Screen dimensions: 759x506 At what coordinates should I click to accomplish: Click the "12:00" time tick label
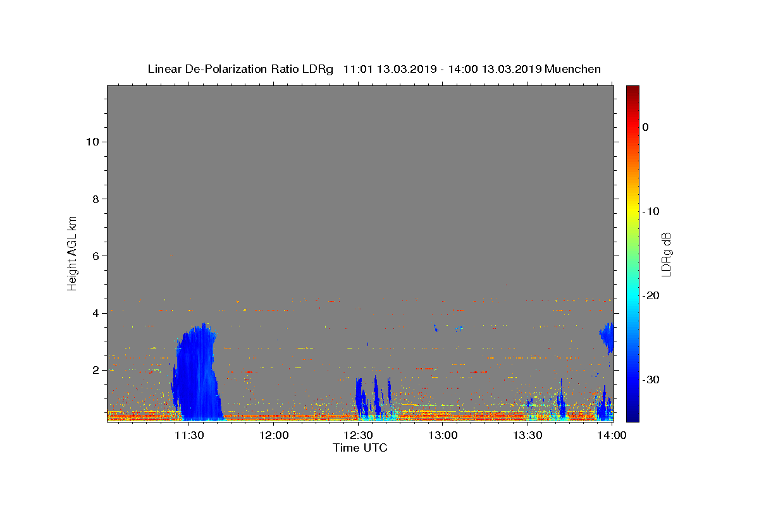pyautogui.click(x=274, y=435)
